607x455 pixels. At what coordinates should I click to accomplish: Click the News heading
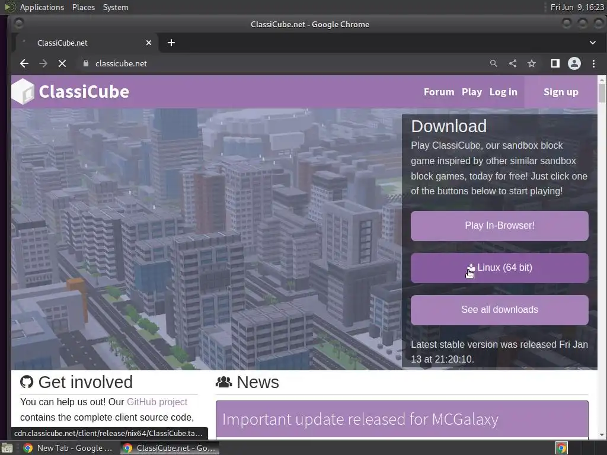258,382
